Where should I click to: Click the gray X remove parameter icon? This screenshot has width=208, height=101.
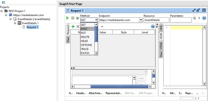pos(78,27)
